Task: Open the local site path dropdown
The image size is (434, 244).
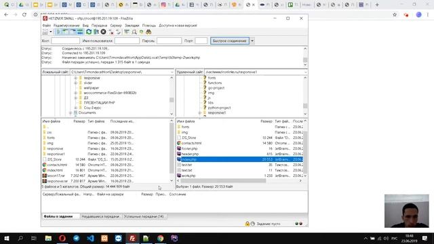Action: (172, 72)
